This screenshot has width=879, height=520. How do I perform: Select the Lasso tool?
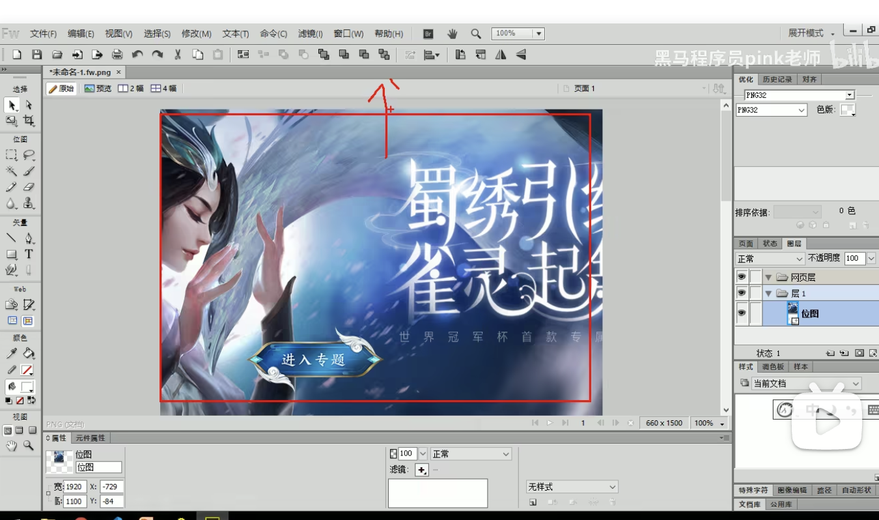click(29, 155)
